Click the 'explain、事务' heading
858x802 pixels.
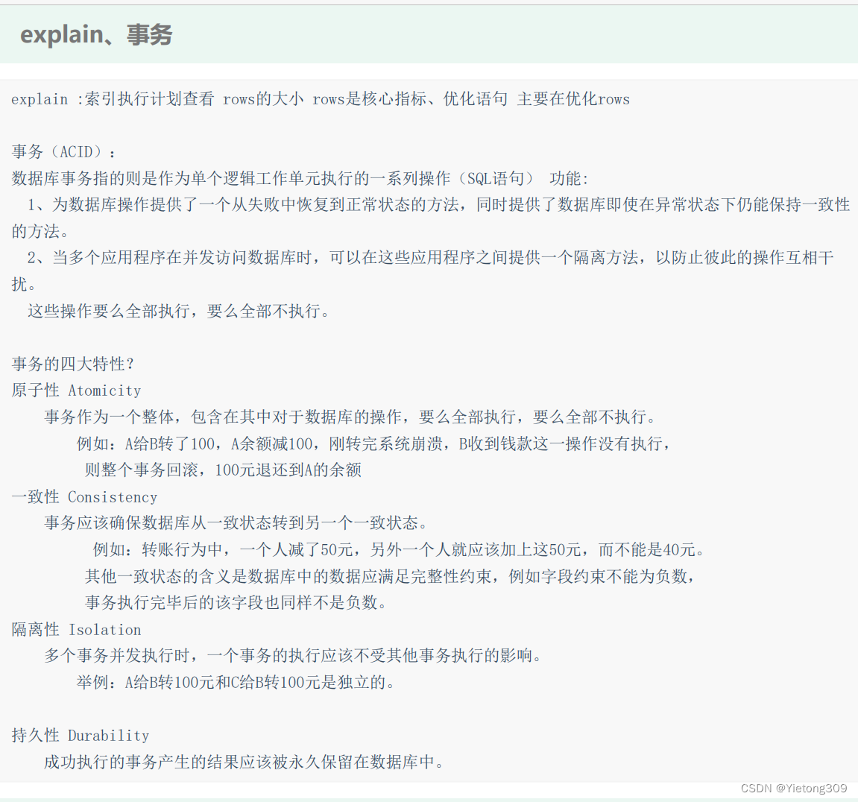[96, 34]
